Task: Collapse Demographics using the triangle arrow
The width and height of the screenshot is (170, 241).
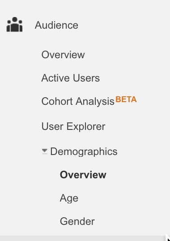Action: [45, 151]
